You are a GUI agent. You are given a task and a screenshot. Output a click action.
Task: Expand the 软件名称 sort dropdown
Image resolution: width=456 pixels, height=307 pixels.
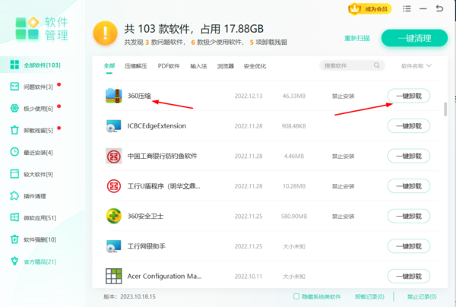416,66
